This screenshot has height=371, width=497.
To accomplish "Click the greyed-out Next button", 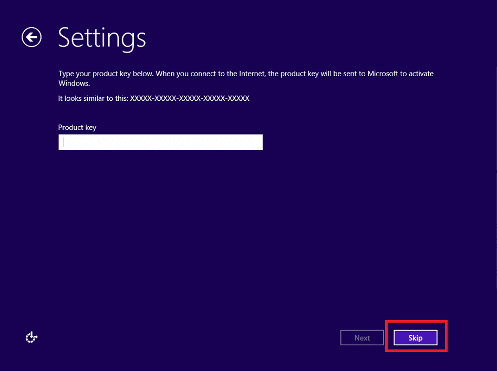I will click(362, 338).
